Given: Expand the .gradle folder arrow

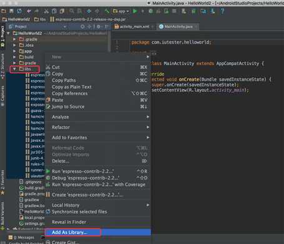Looking at the screenshot, I should (x=14, y=39).
